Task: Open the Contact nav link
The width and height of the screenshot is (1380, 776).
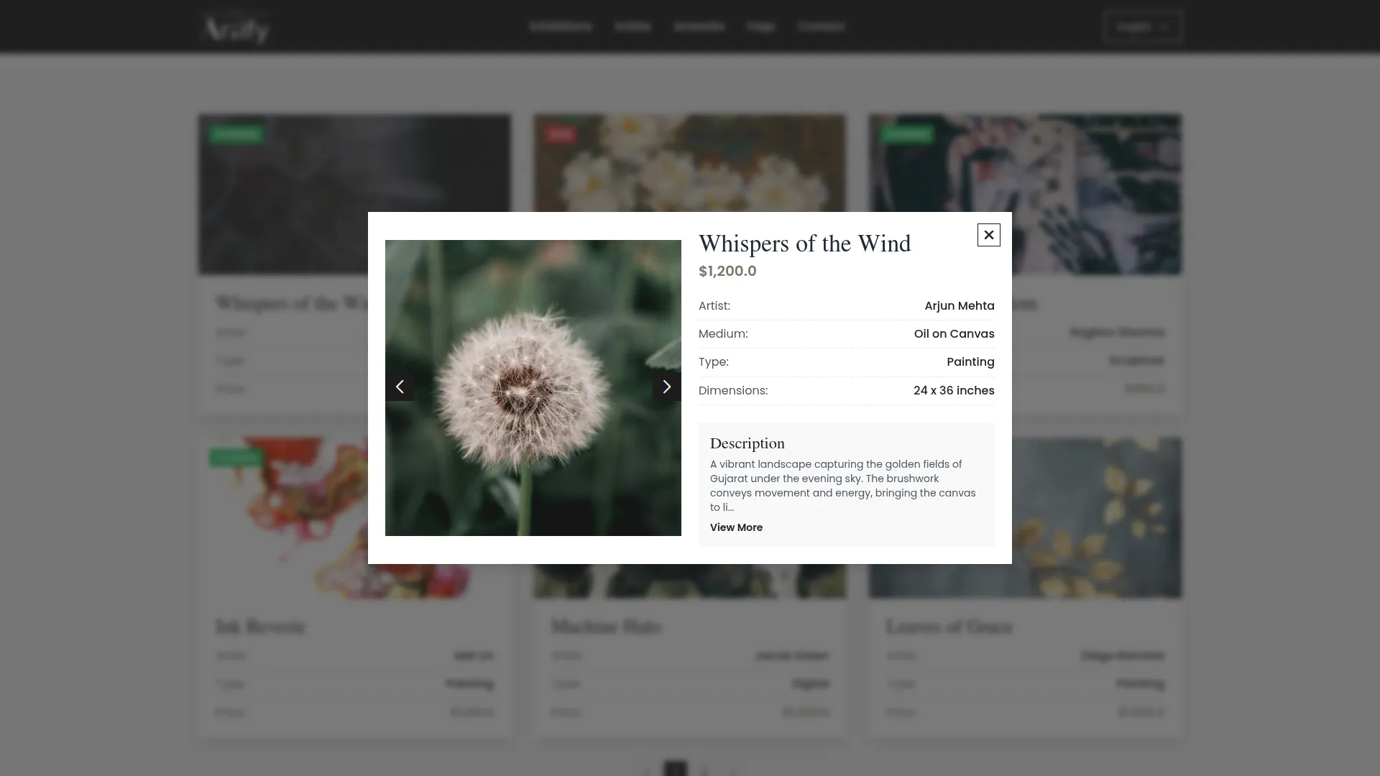Action: [821, 27]
